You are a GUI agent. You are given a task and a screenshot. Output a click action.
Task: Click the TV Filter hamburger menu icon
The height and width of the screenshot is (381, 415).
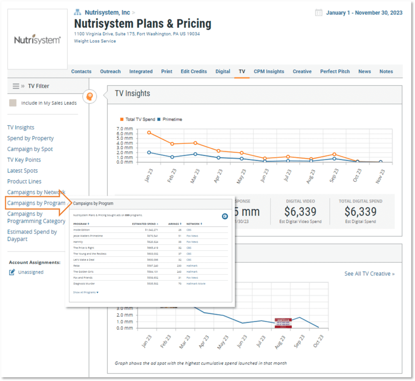pos(16,86)
